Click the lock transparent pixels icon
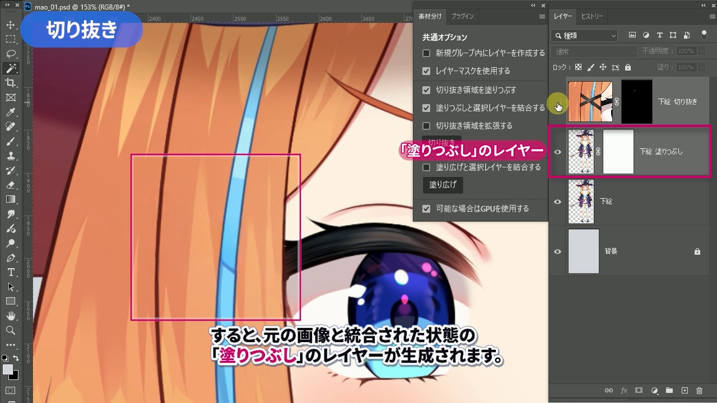717x403 pixels. click(579, 67)
